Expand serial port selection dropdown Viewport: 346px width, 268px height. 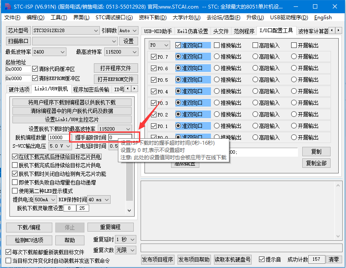[x=114, y=41]
